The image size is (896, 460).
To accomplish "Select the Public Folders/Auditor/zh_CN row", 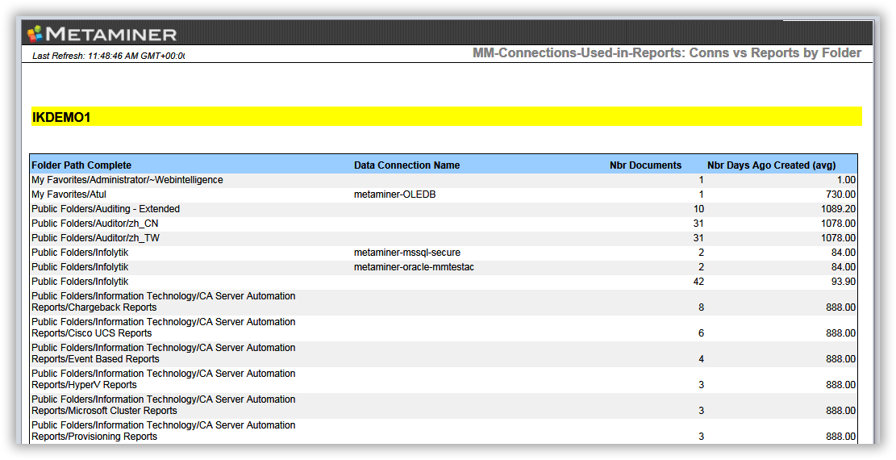I will pyautogui.click(x=444, y=224).
